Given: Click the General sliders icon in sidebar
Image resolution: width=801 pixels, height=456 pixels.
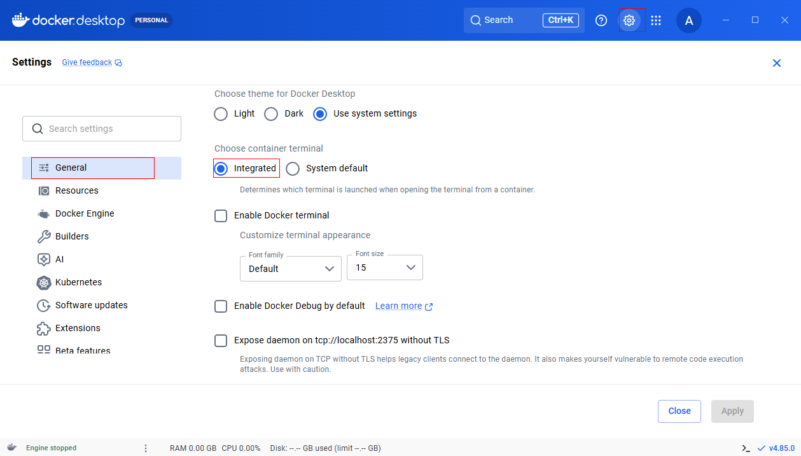Looking at the screenshot, I should click(x=44, y=167).
